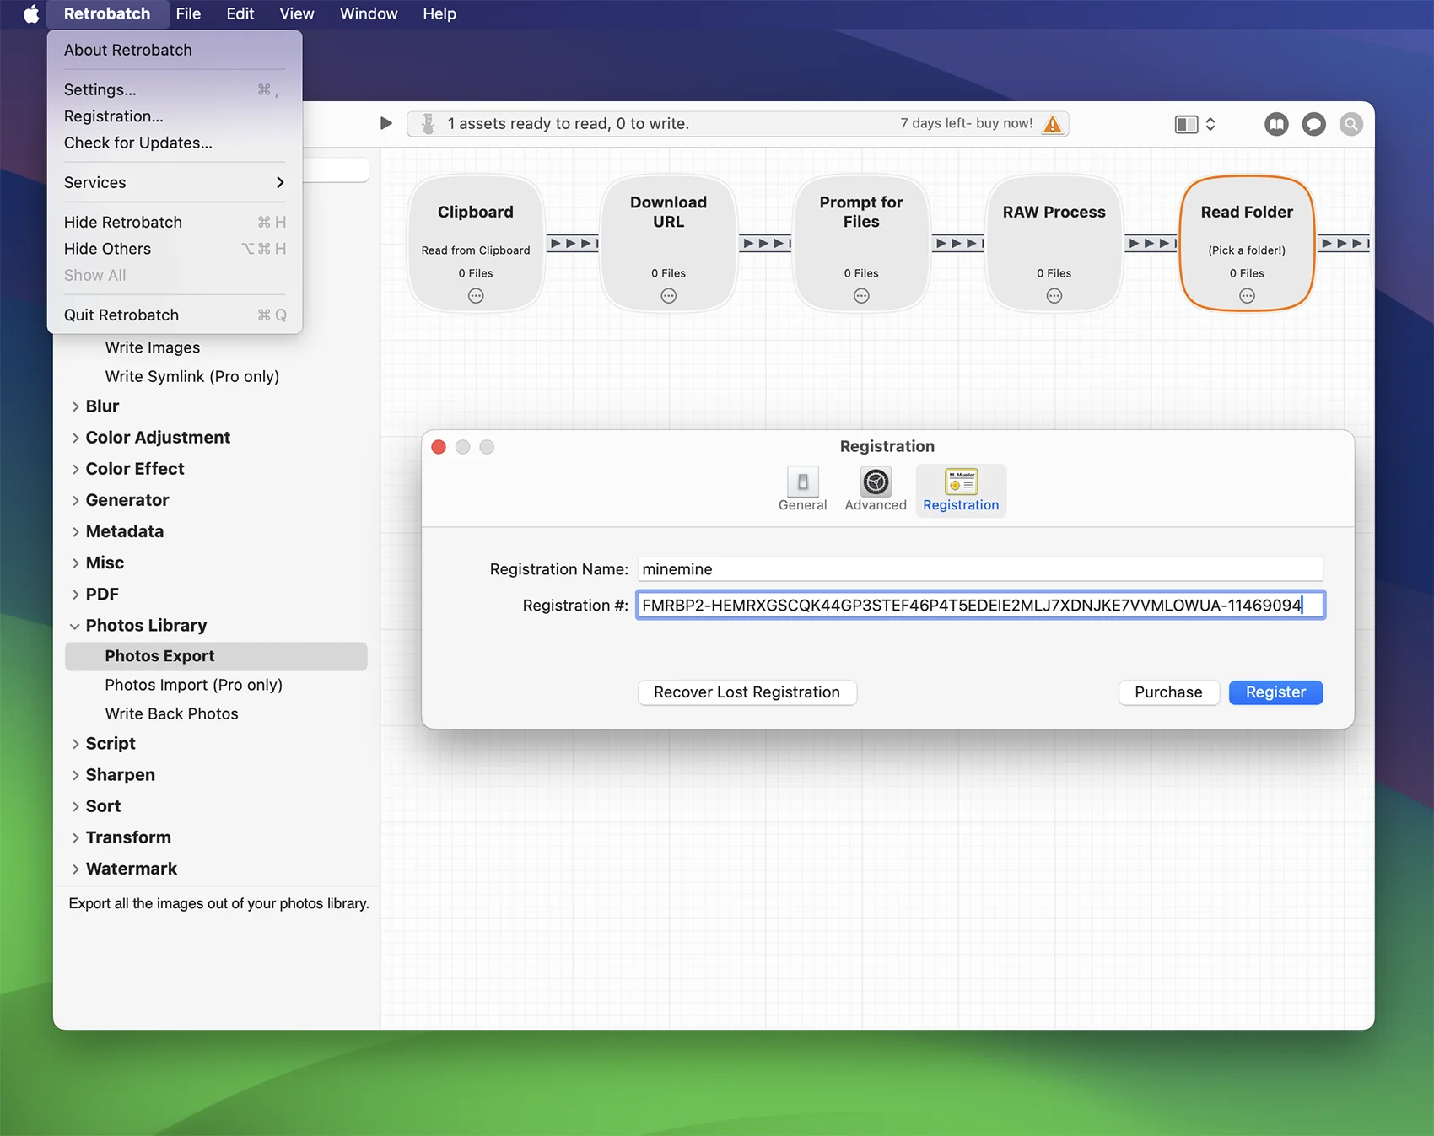
Task: Expand the Blur category
Action: 75,406
